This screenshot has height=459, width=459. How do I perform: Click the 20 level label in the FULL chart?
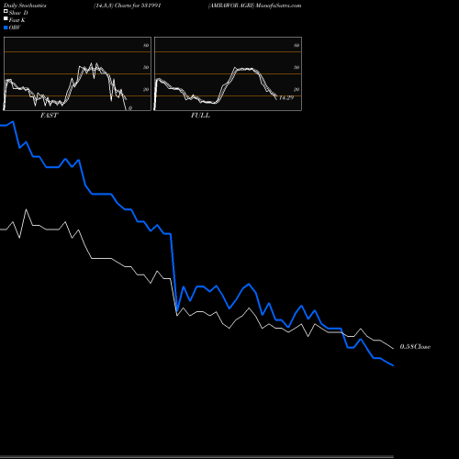coord(297,89)
